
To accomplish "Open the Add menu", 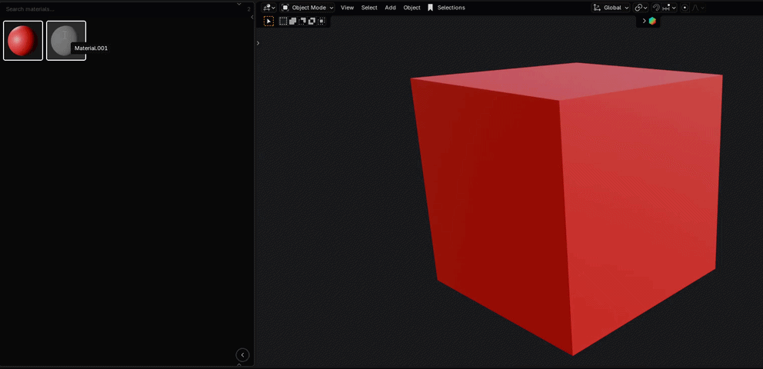I will click(x=390, y=8).
